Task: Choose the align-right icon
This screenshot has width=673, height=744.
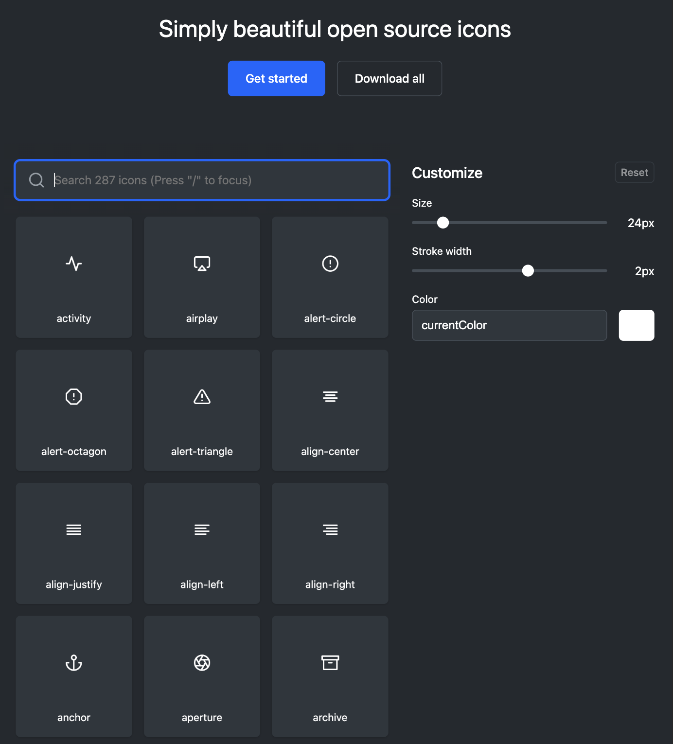Action: 330,543
